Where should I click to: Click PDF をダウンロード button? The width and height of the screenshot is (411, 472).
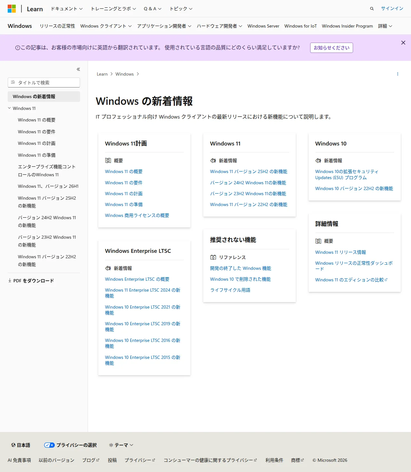pos(31,281)
